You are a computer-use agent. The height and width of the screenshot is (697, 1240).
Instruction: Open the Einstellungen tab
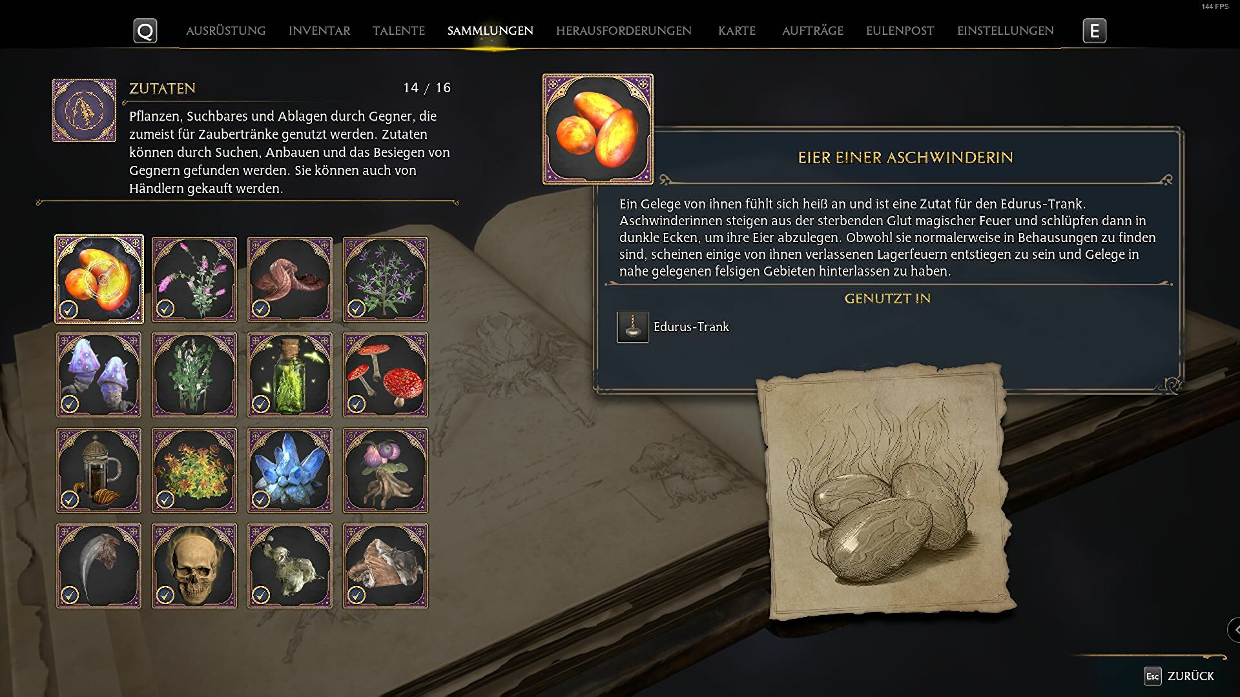click(1006, 30)
